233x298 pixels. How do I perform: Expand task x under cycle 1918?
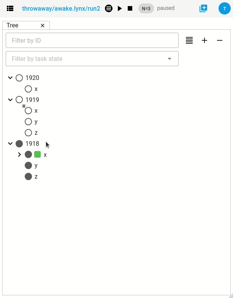pos(19,155)
